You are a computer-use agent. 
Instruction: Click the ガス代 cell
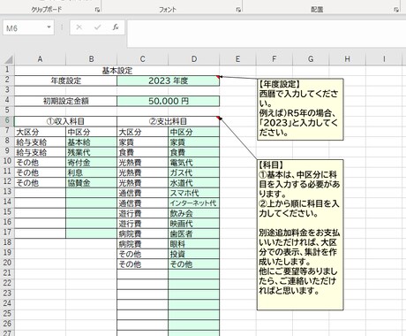[194, 172]
